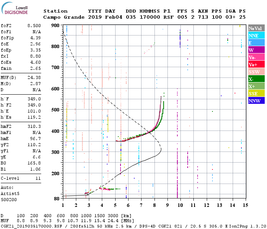Click the 900 km height axis label

(55, 26)
